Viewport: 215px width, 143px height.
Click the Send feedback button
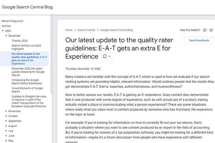point(199,40)
